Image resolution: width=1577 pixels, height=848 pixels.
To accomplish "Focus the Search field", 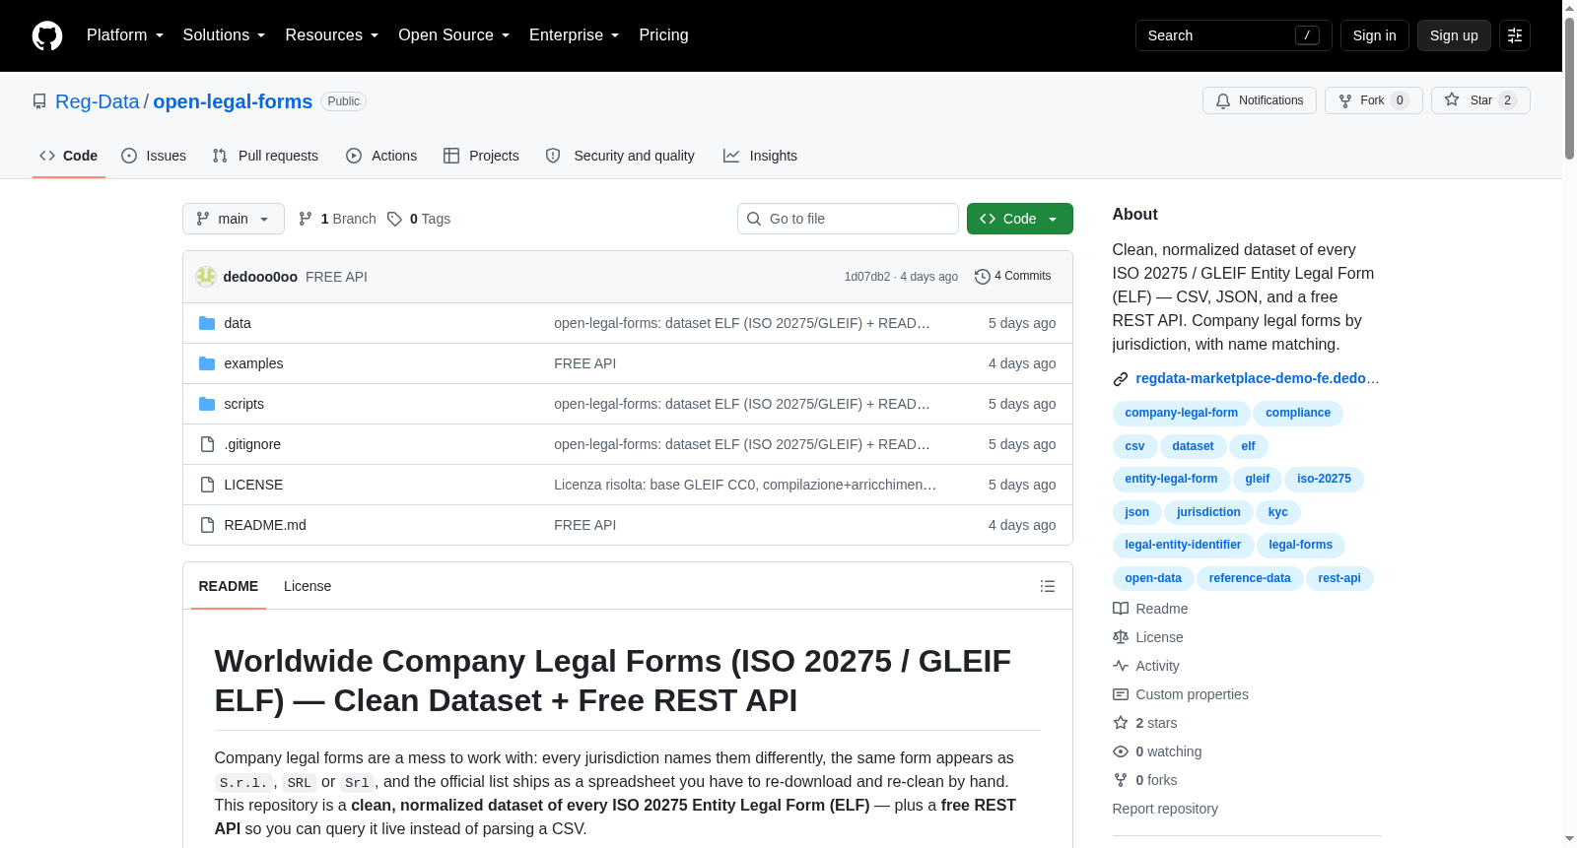I will point(1233,35).
